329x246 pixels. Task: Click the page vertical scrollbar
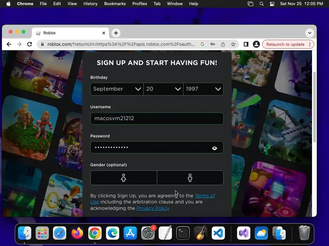314,107
